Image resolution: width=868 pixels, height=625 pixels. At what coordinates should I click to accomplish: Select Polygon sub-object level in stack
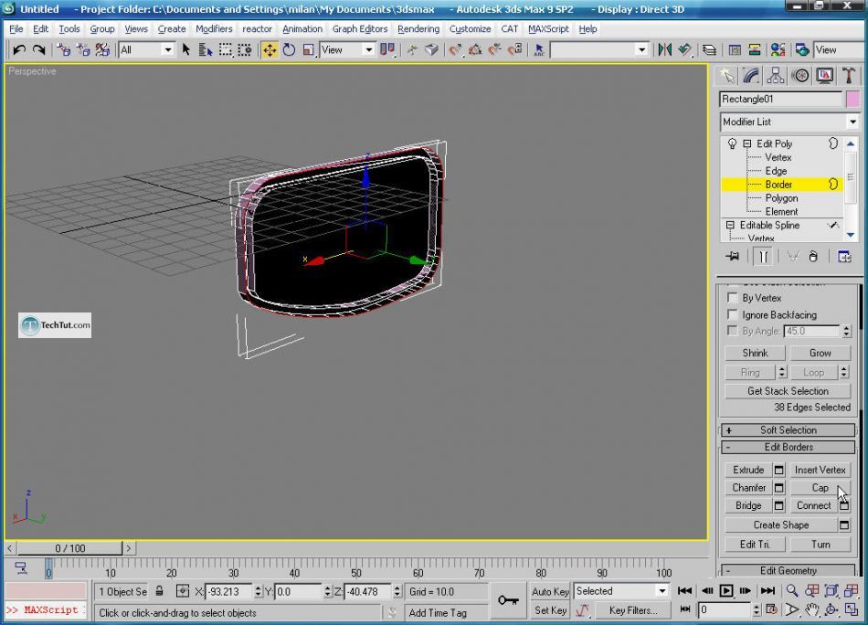pos(781,197)
